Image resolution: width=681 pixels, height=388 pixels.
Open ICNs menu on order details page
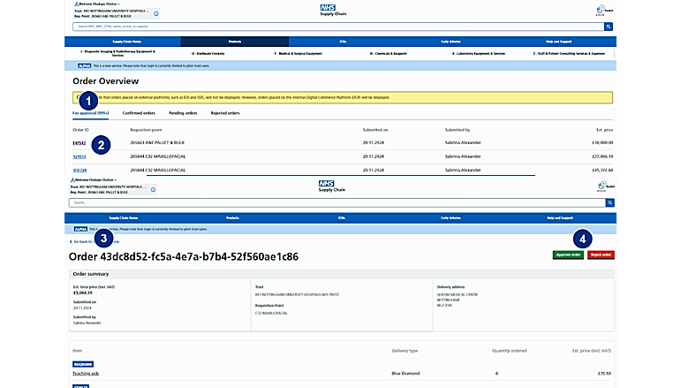[341, 218]
